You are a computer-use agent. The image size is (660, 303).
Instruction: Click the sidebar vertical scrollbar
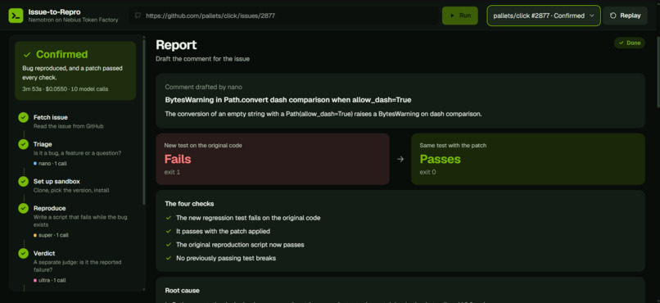pyautogui.click(x=144, y=122)
